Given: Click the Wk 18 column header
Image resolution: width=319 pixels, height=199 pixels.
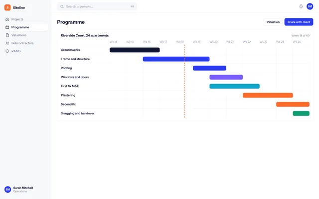Looking at the screenshot, I should tap(180, 42).
